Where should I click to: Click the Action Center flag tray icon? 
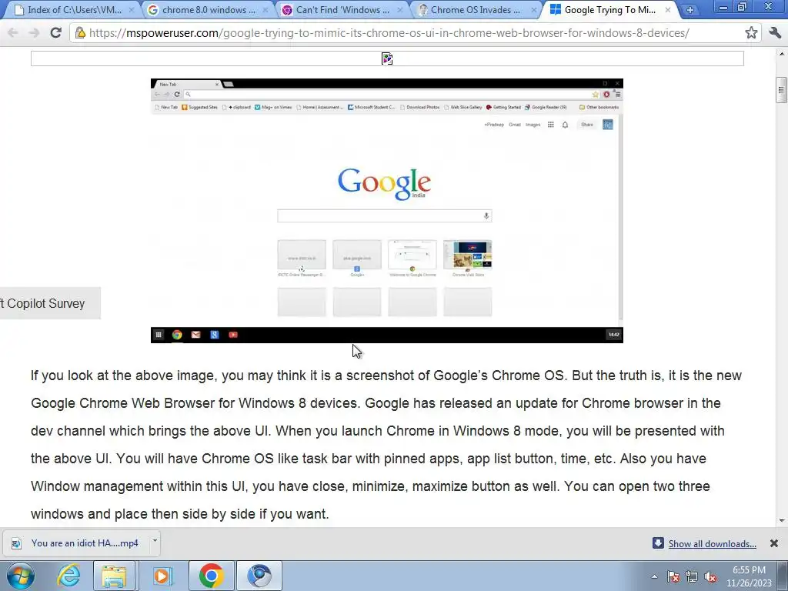click(x=673, y=576)
